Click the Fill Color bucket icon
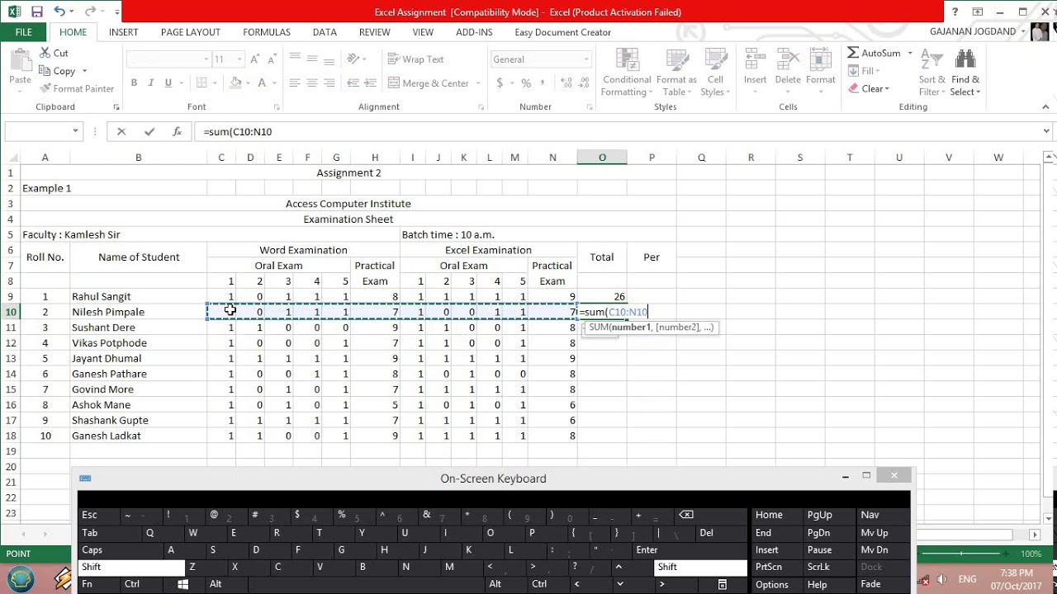The width and height of the screenshot is (1057, 594). click(x=235, y=82)
